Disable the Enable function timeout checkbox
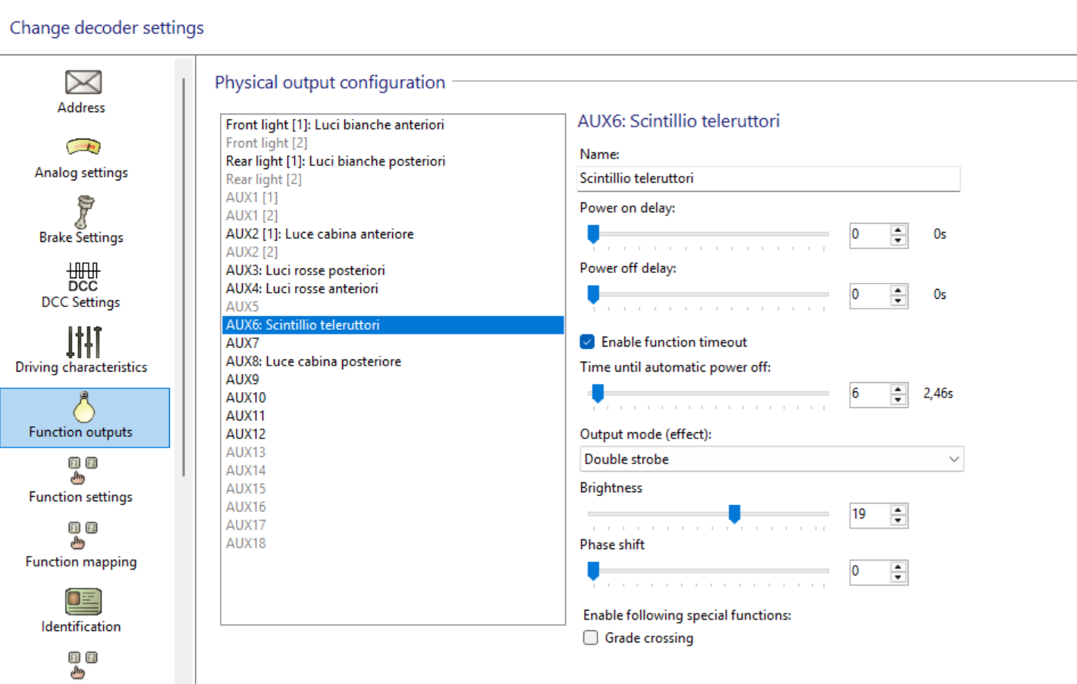 tap(587, 342)
